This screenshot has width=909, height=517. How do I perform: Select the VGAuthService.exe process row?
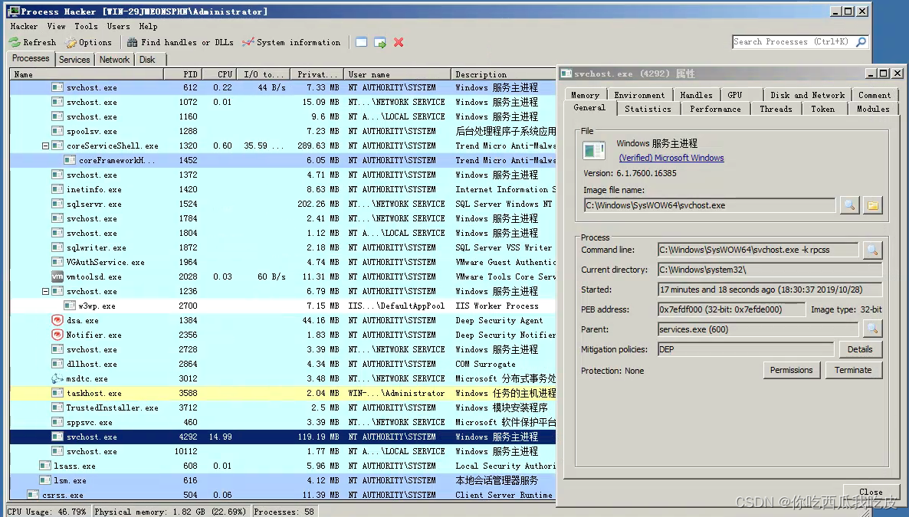282,262
